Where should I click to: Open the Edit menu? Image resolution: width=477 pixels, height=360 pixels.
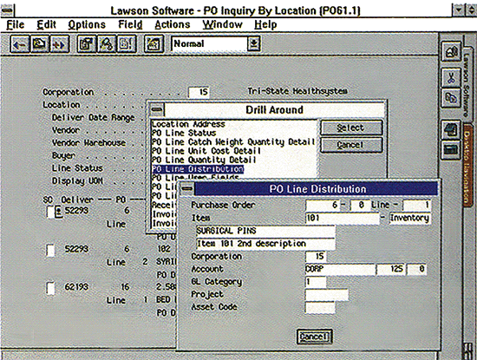tap(46, 24)
